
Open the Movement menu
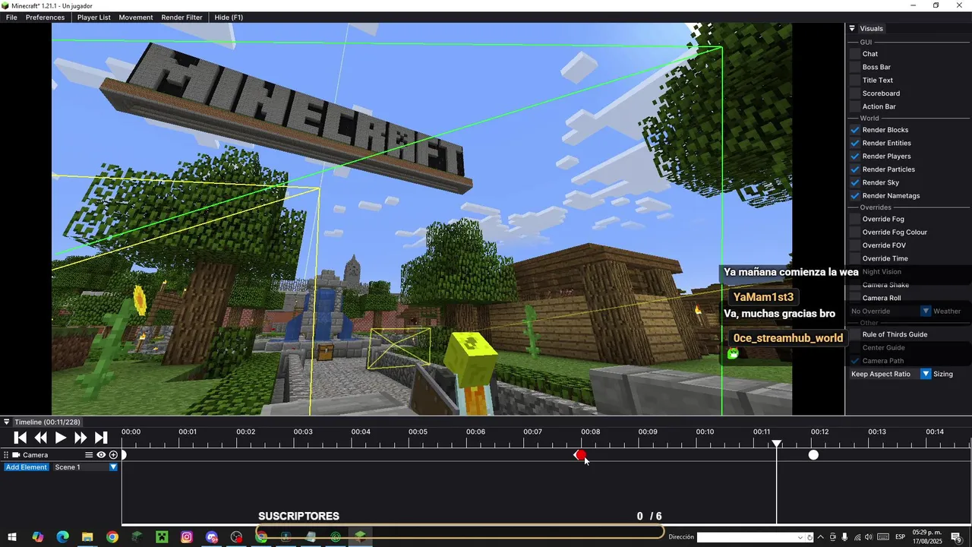pyautogui.click(x=136, y=17)
